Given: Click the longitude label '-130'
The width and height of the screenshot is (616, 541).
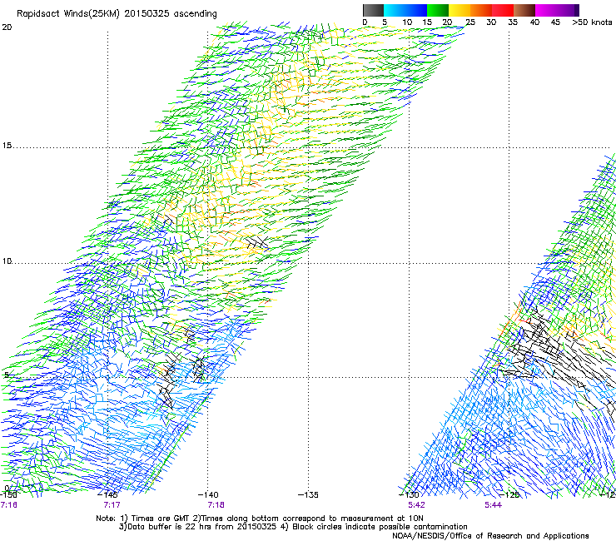Looking at the screenshot, I should coord(409,494).
